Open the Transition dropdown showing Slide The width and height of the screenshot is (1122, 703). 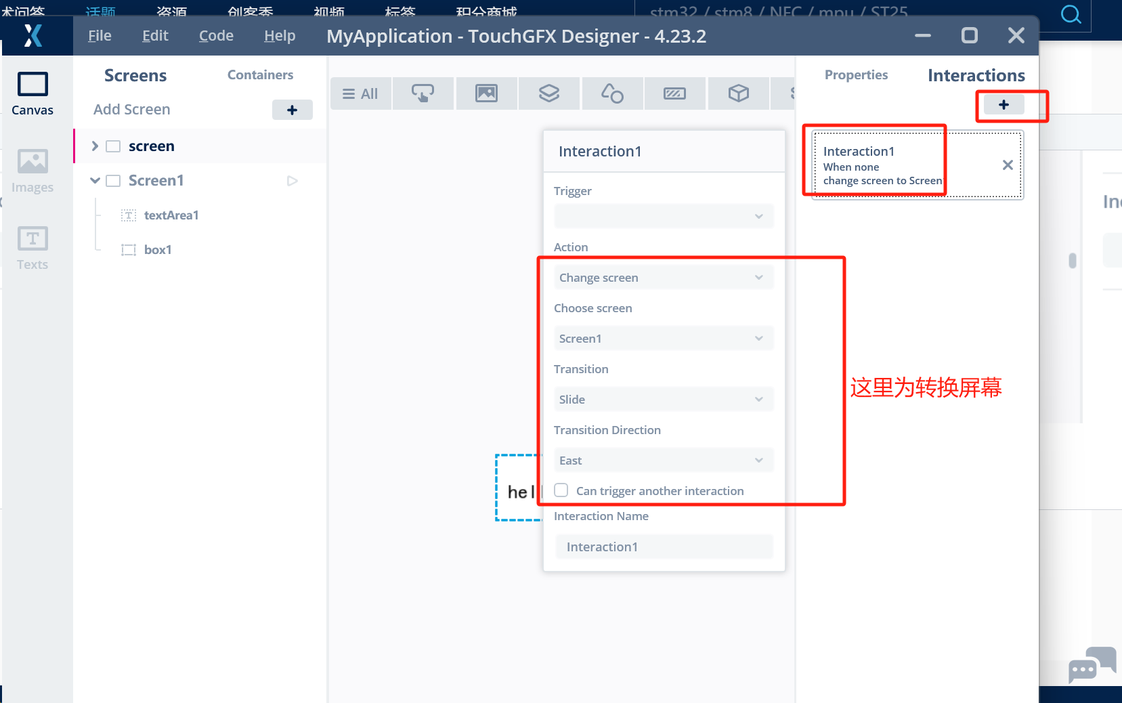[x=664, y=400]
